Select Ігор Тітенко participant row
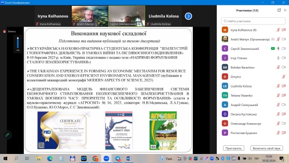Image resolution: width=289 pixels, height=163 pixels. pos(253,58)
